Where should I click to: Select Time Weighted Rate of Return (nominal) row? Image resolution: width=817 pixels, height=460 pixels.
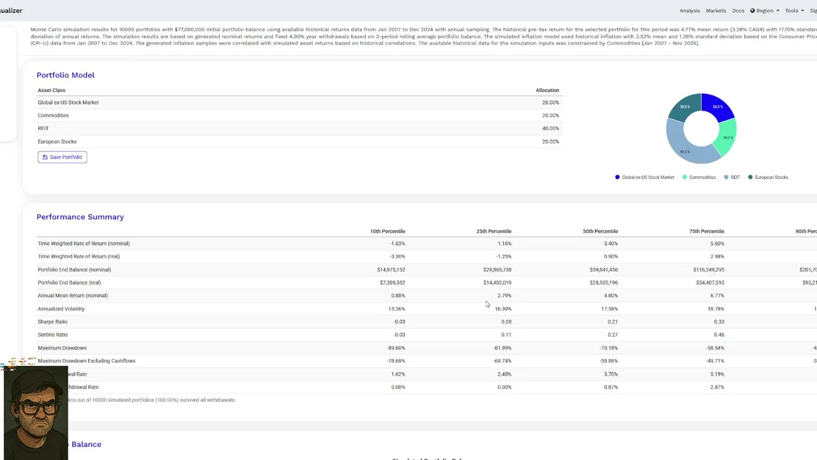[x=426, y=243]
